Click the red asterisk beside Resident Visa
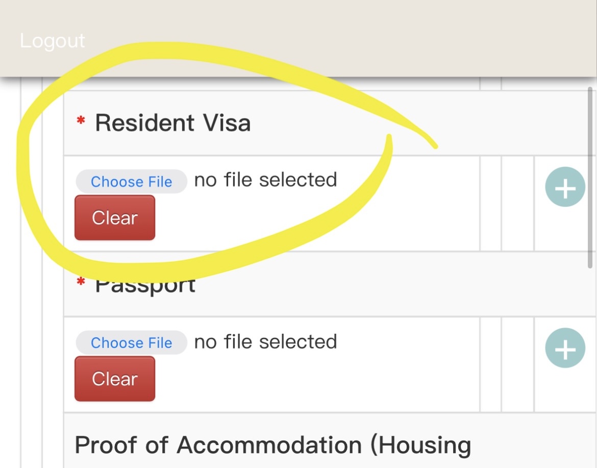This screenshot has height=468, width=597. pyautogui.click(x=80, y=121)
